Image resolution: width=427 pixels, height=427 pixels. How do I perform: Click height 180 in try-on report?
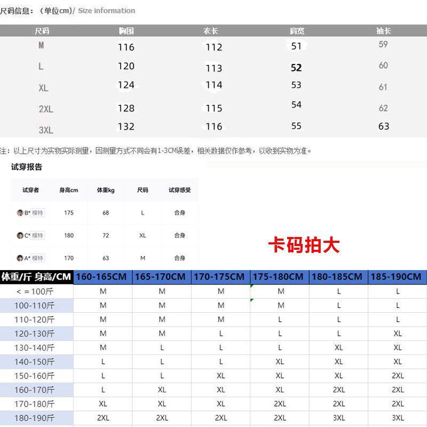[69, 235]
